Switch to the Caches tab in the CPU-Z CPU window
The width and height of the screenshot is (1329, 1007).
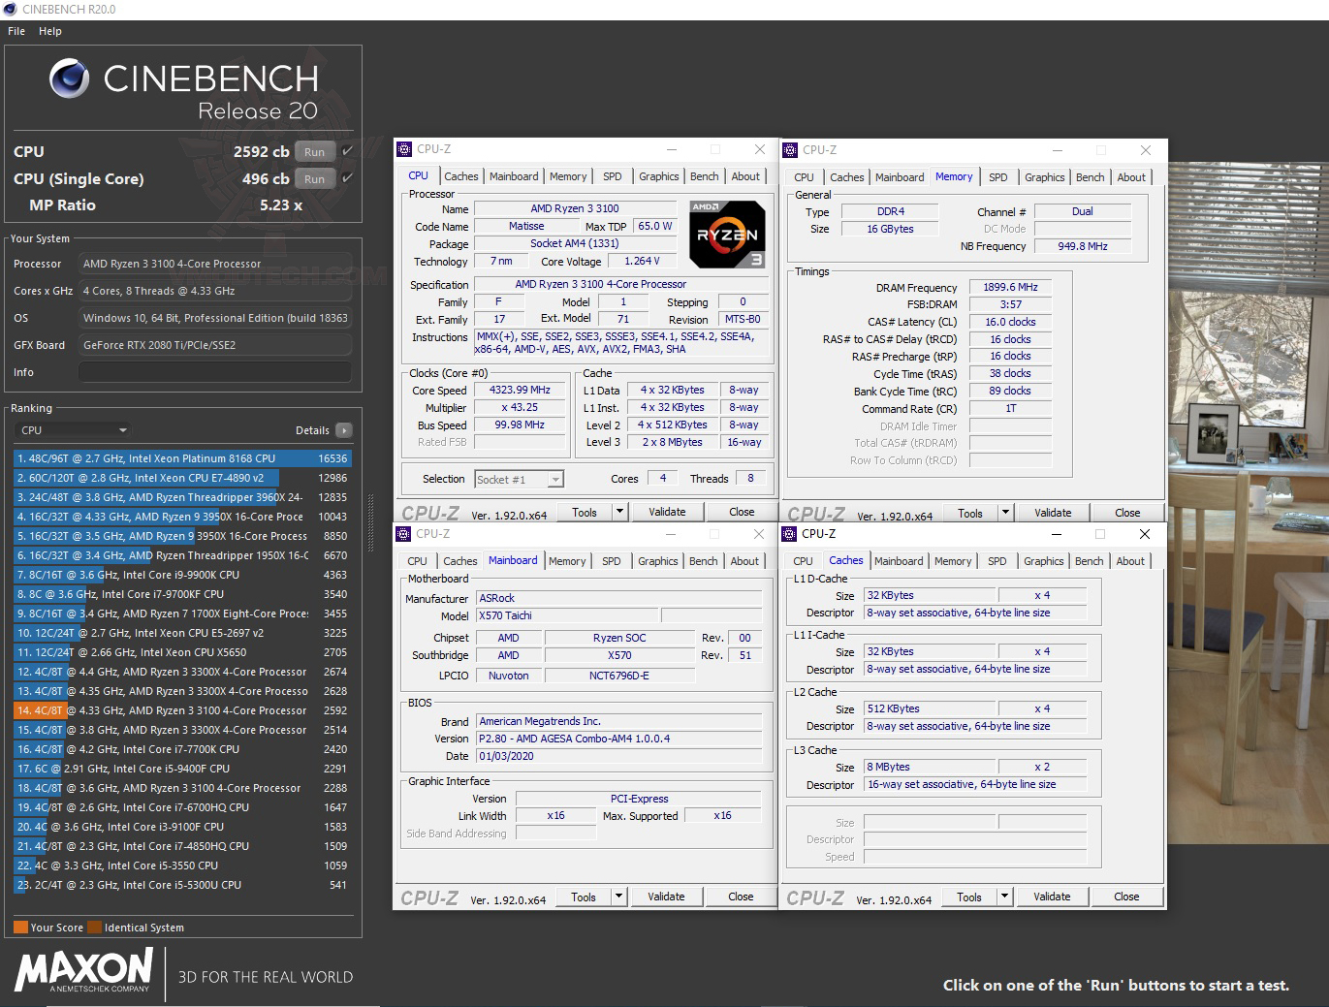click(x=461, y=176)
